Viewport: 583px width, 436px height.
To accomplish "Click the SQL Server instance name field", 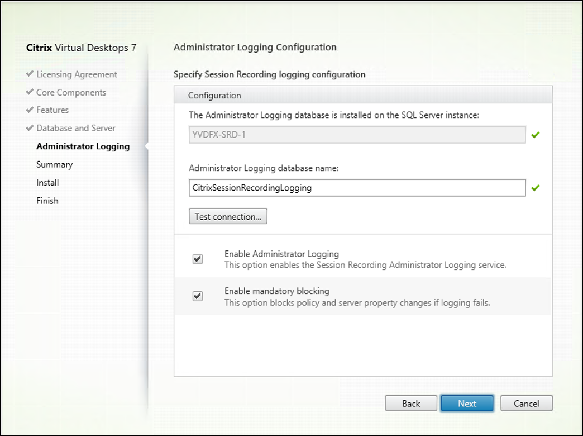I will pyautogui.click(x=357, y=134).
